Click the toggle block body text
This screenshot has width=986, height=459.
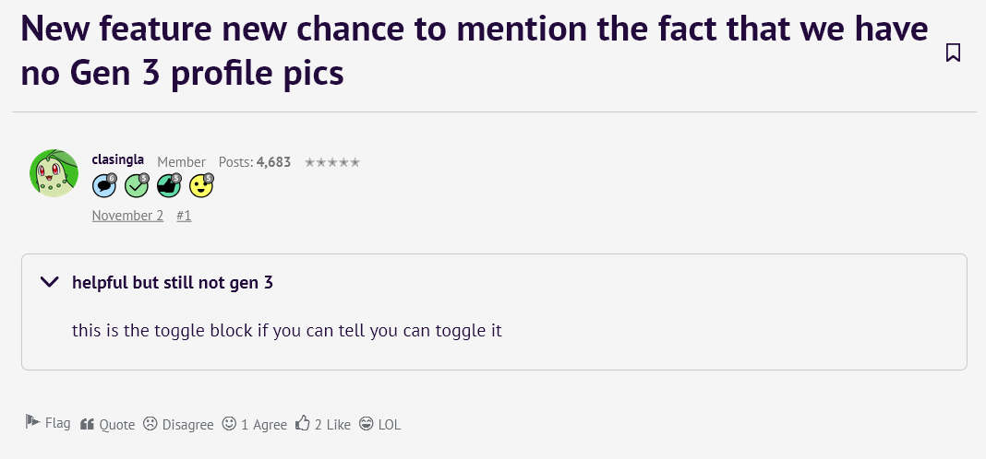287,329
